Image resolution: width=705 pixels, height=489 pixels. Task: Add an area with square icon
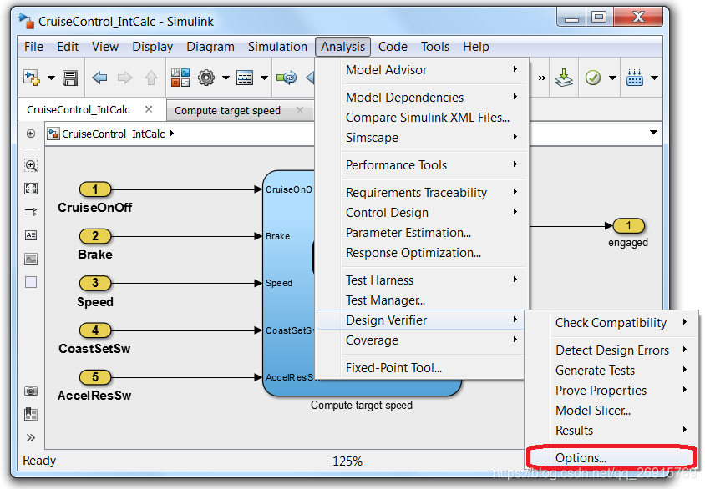31,282
